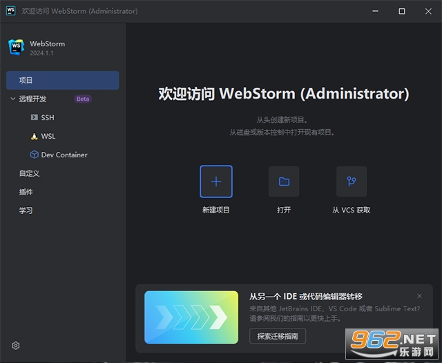Select the WSL remote option

48,137
